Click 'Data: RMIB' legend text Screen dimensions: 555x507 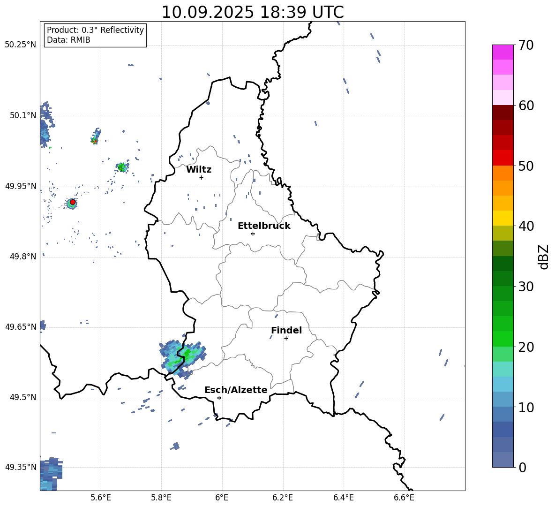(x=68, y=40)
